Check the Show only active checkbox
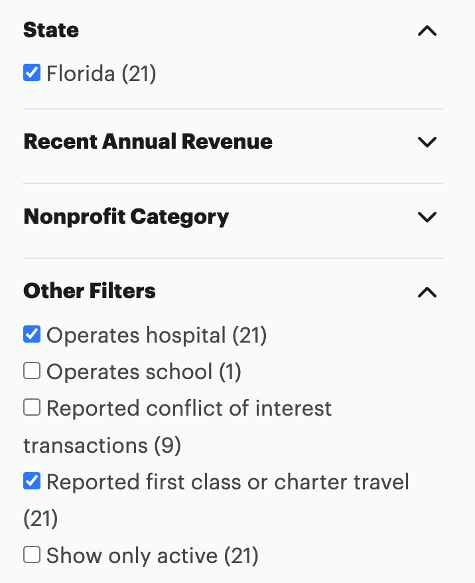The height and width of the screenshot is (583, 475). tap(32, 554)
